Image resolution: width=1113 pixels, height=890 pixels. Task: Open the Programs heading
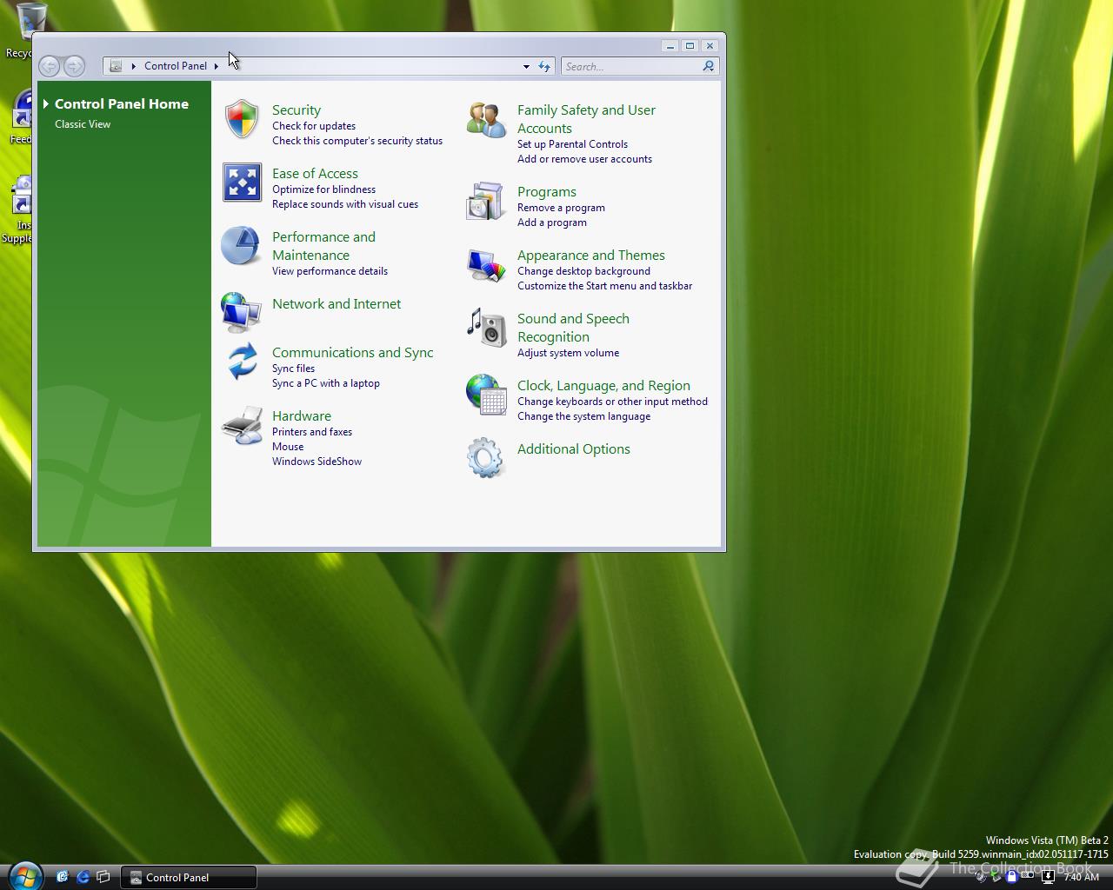click(546, 192)
